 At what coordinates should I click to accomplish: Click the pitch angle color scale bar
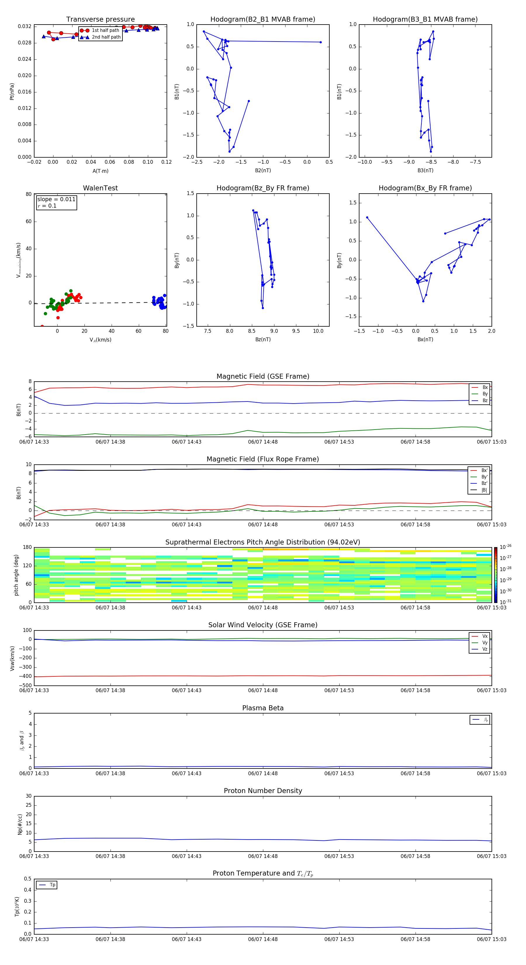coord(495,575)
